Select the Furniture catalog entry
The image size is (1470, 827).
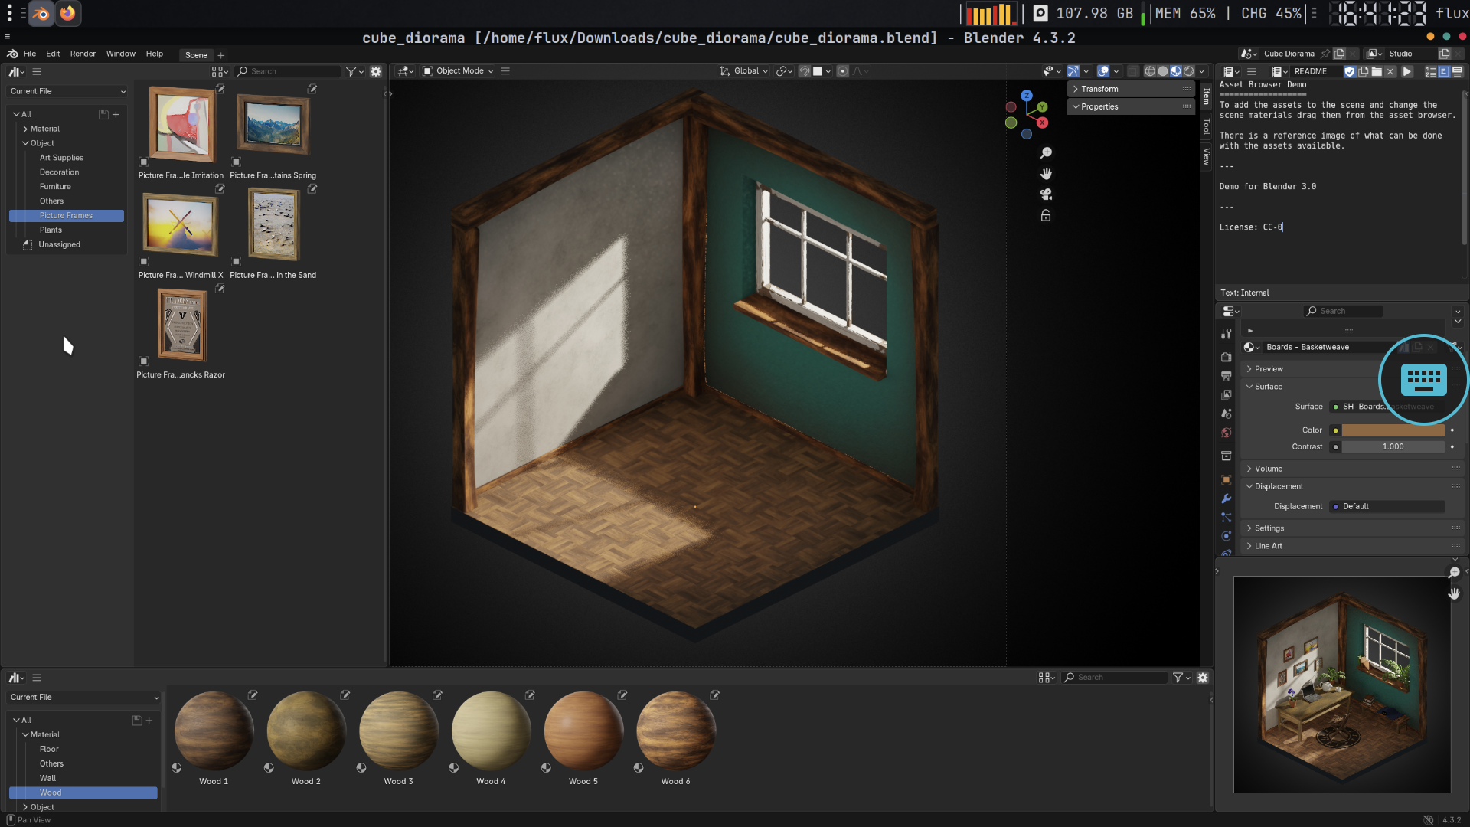point(55,187)
